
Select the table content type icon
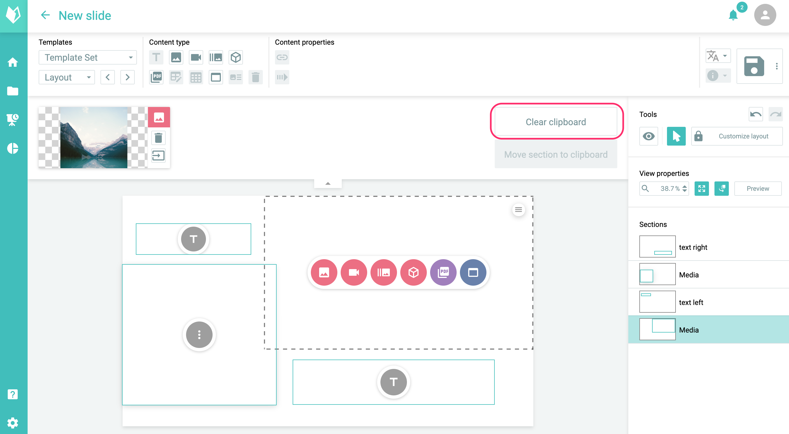point(196,77)
